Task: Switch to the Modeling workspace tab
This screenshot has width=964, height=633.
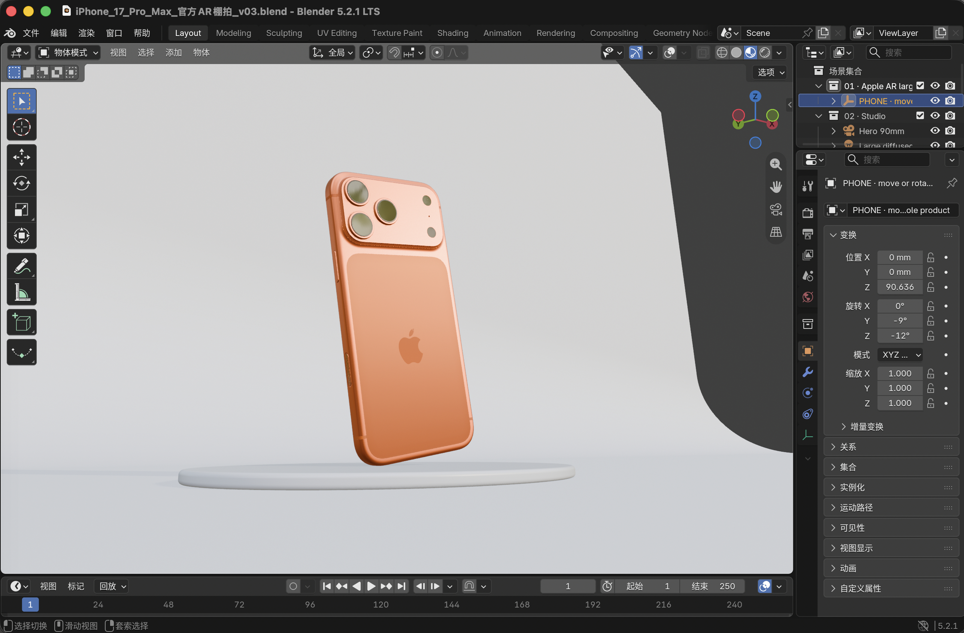Action: pos(233,33)
